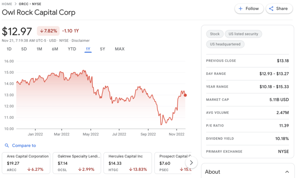Click the P/E RATIO value 11.39
Image resolution: width=299 pixels, height=178 pixels.
tap(284, 126)
